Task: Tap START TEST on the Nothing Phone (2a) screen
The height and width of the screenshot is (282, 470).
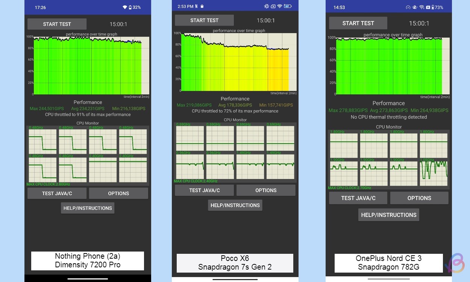Action: tap(57, 24)
